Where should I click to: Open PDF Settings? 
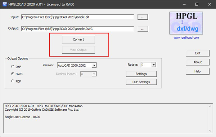[141, 82]
